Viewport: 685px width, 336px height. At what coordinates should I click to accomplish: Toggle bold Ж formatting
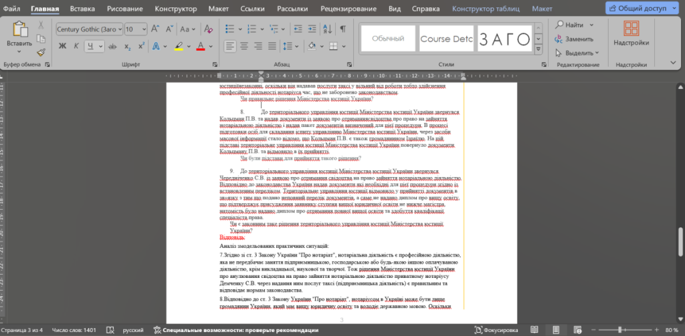(62, 46)
